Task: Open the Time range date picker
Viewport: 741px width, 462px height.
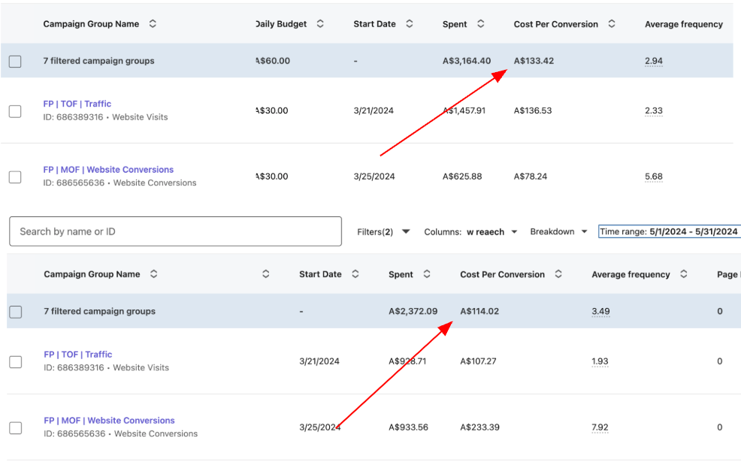Action: tap(668, 231)
